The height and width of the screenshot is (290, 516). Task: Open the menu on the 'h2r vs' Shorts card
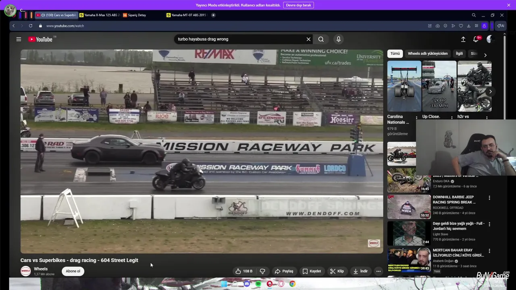(487, 118)
